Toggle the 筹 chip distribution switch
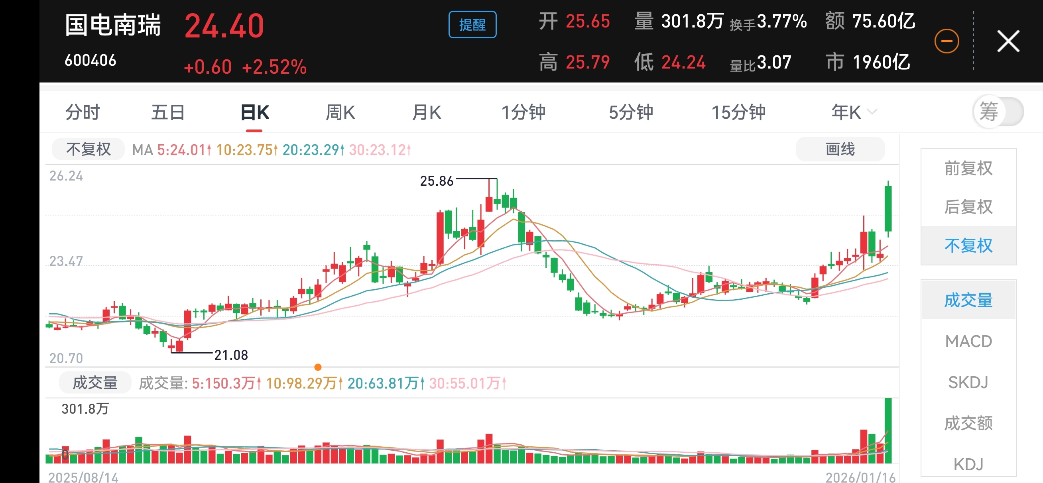Viewport: 1043px width, 483px height. [998, 112]
